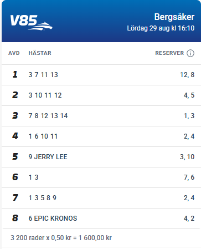Click the AVD column header

(14, 53)
